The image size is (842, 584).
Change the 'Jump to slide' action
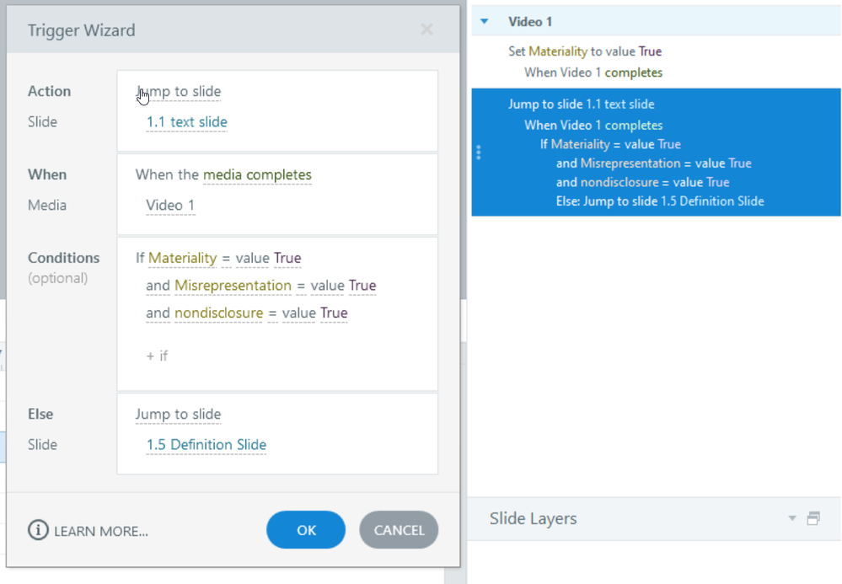[x=179, y=91]
